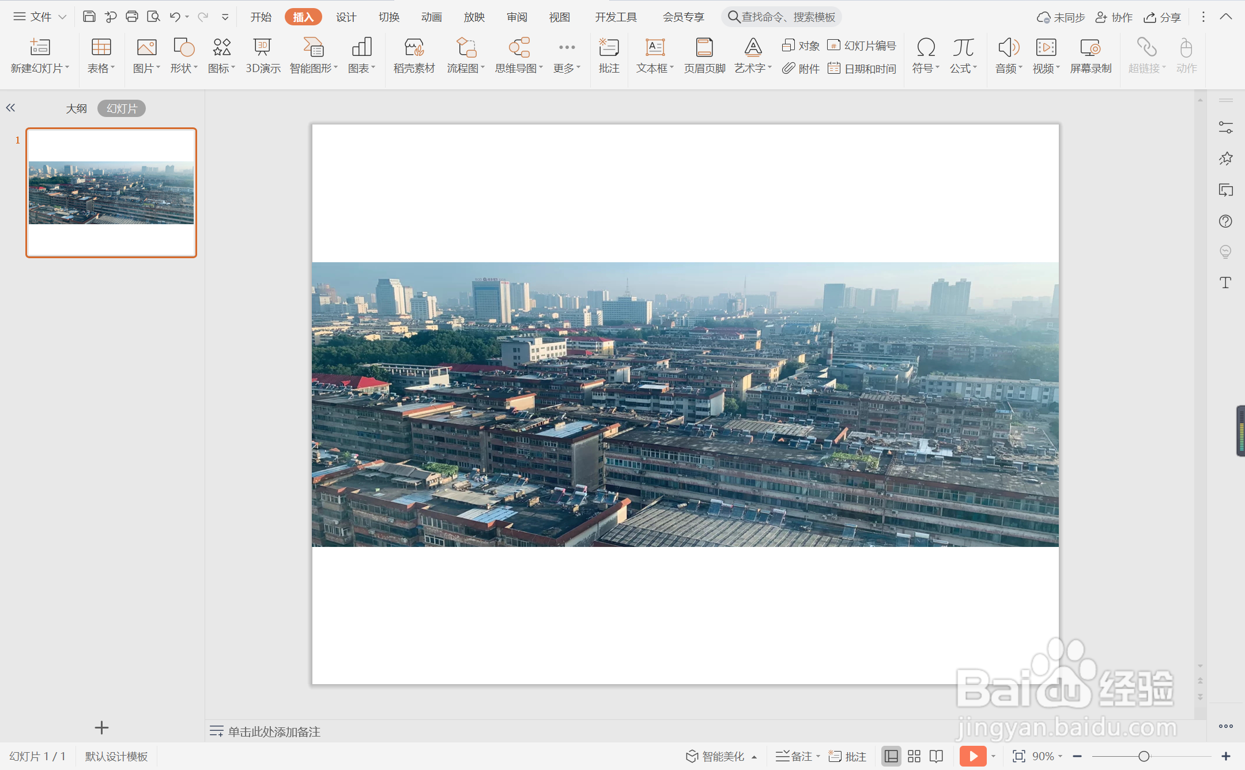Open Header and Footer (页眉页脚)
Image resolution: width=1245 pixels, height=770 pixels.
coord(704,56)
